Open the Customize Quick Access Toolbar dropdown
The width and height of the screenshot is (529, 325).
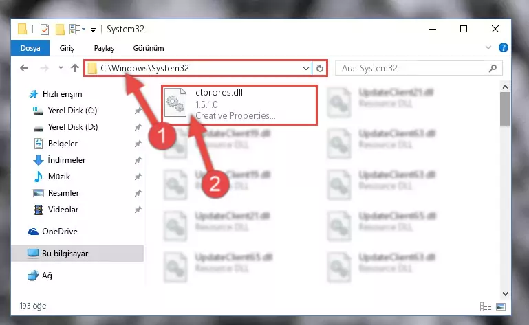(93, 30)
